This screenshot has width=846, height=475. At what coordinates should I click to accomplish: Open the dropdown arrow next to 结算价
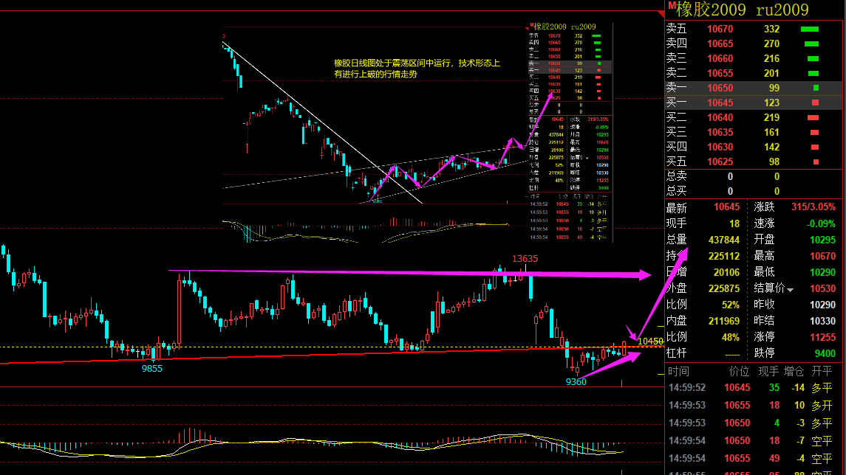coord(791,291)
